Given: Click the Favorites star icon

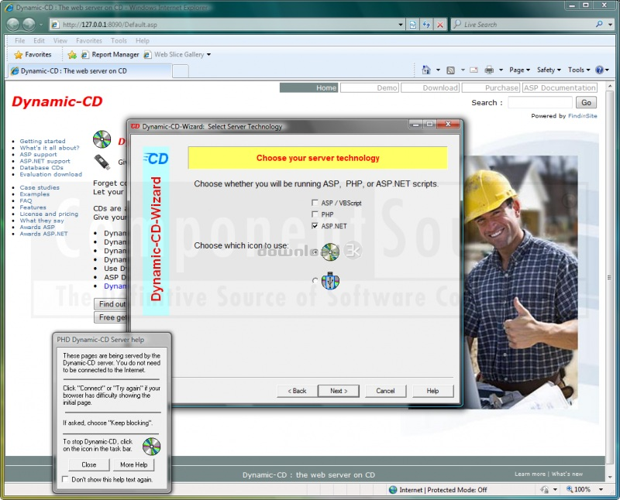Looking at the screenshot, I should click(x=19, y=55).
